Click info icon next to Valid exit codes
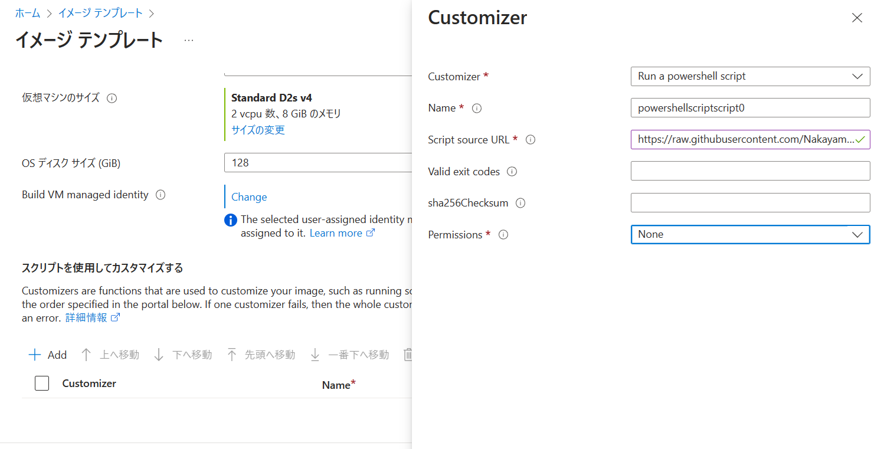 [x=512, y=172]
